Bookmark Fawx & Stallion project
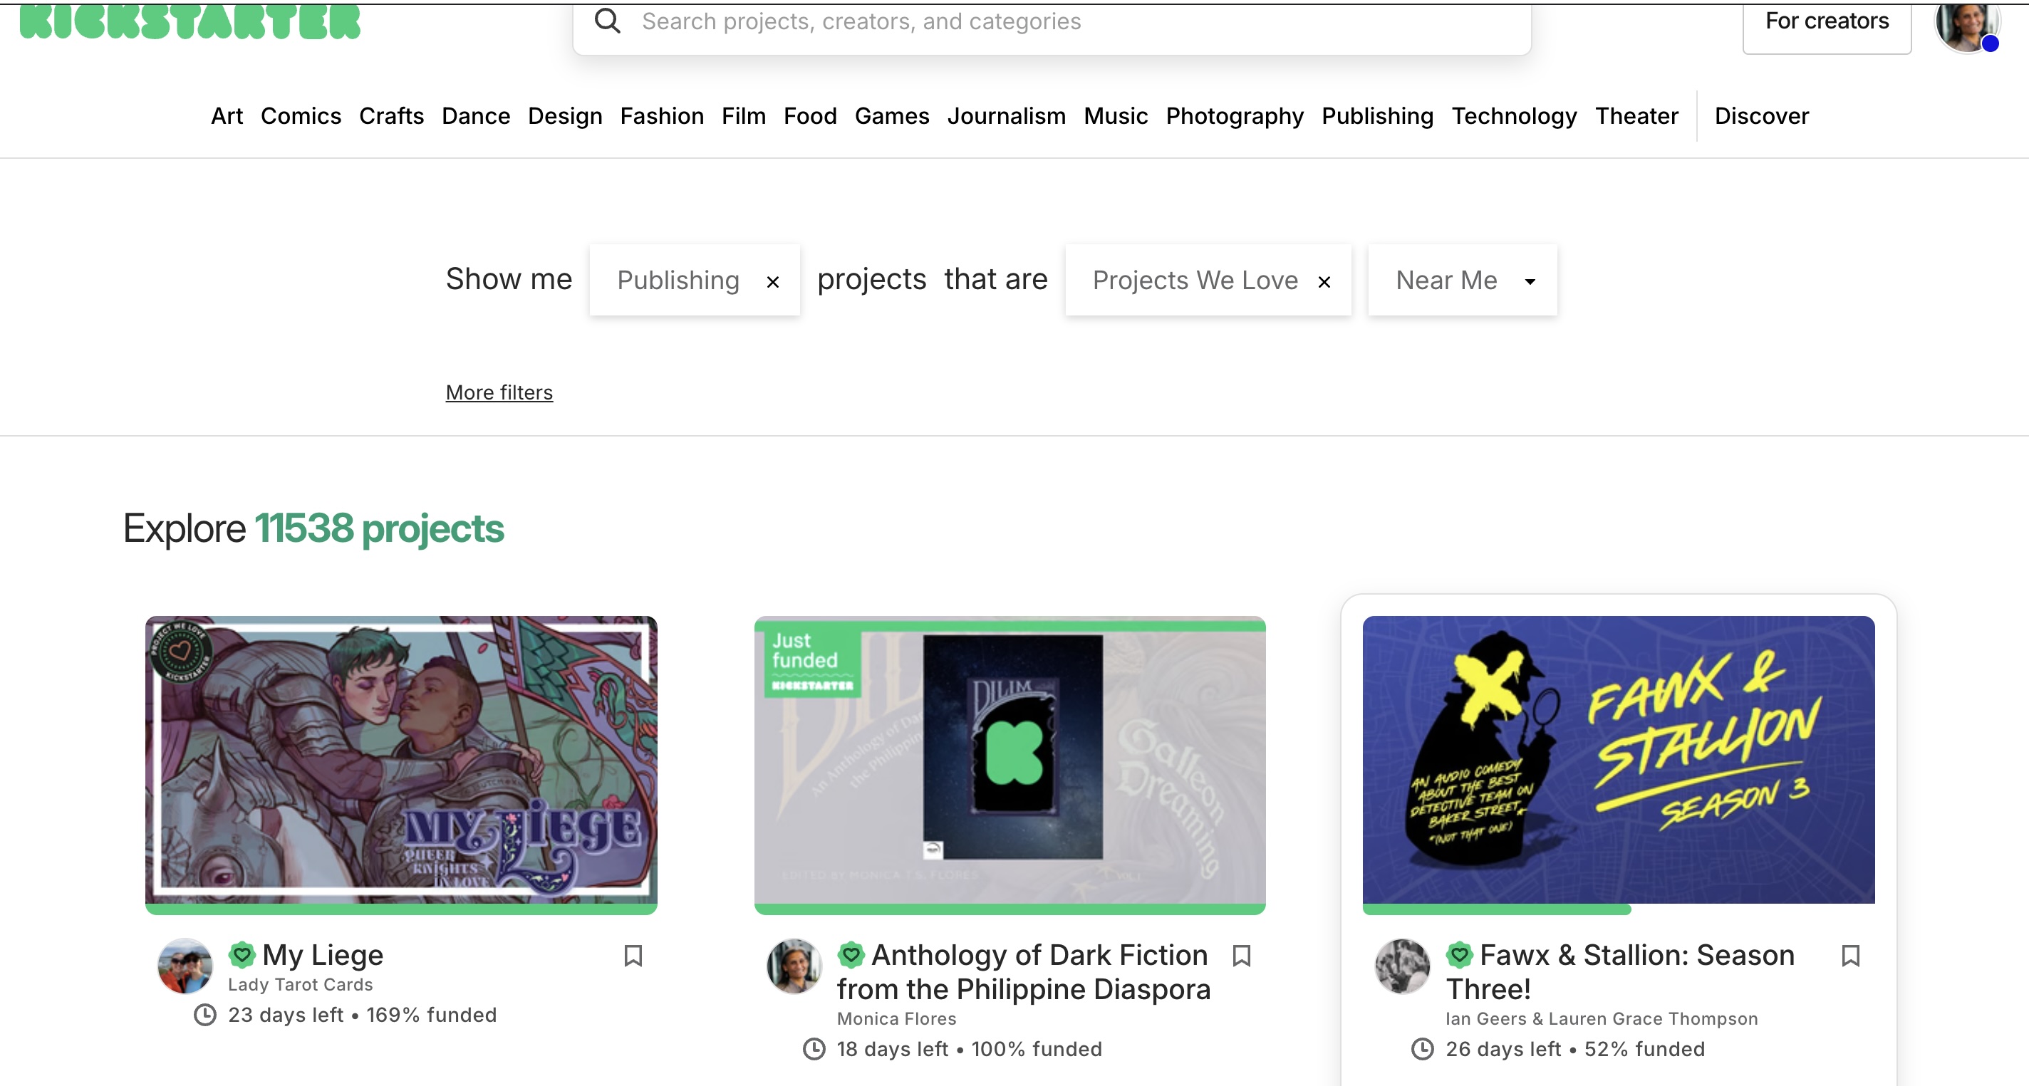Image resolution: width=2029 pixels, height=1086 pixels. (1851, 955)
